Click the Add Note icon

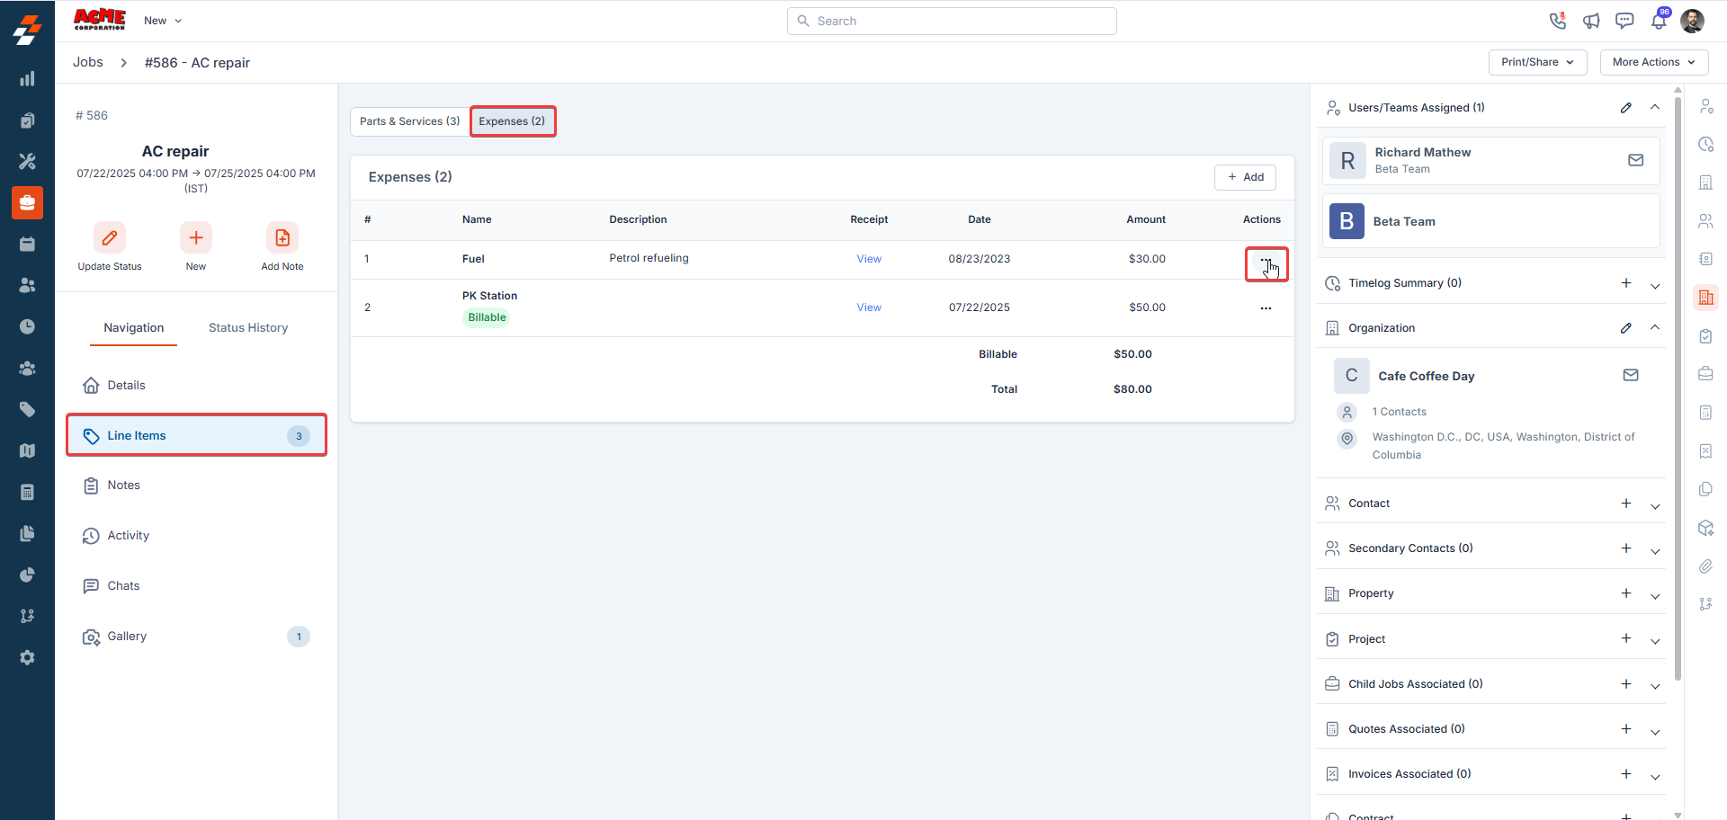point(282,237)
